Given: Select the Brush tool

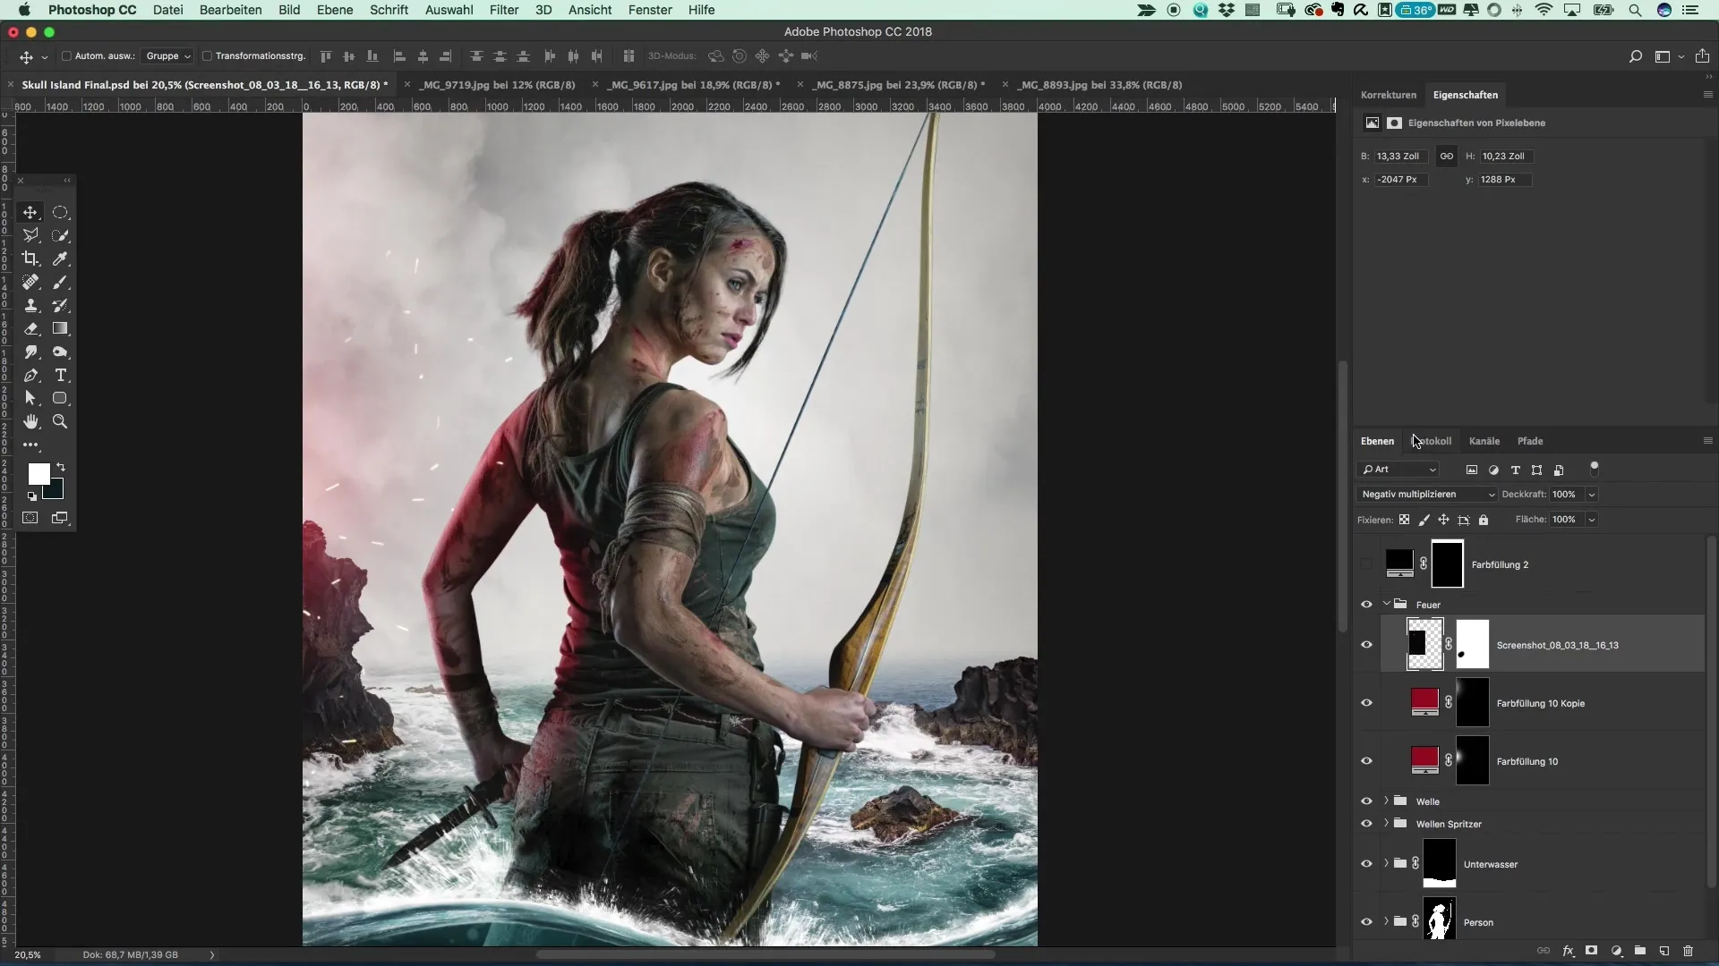Looking at the screenshot, I should click(60, 282).
